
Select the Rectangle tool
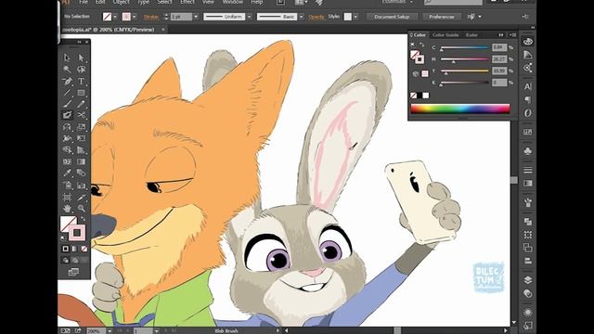[81, 93]
